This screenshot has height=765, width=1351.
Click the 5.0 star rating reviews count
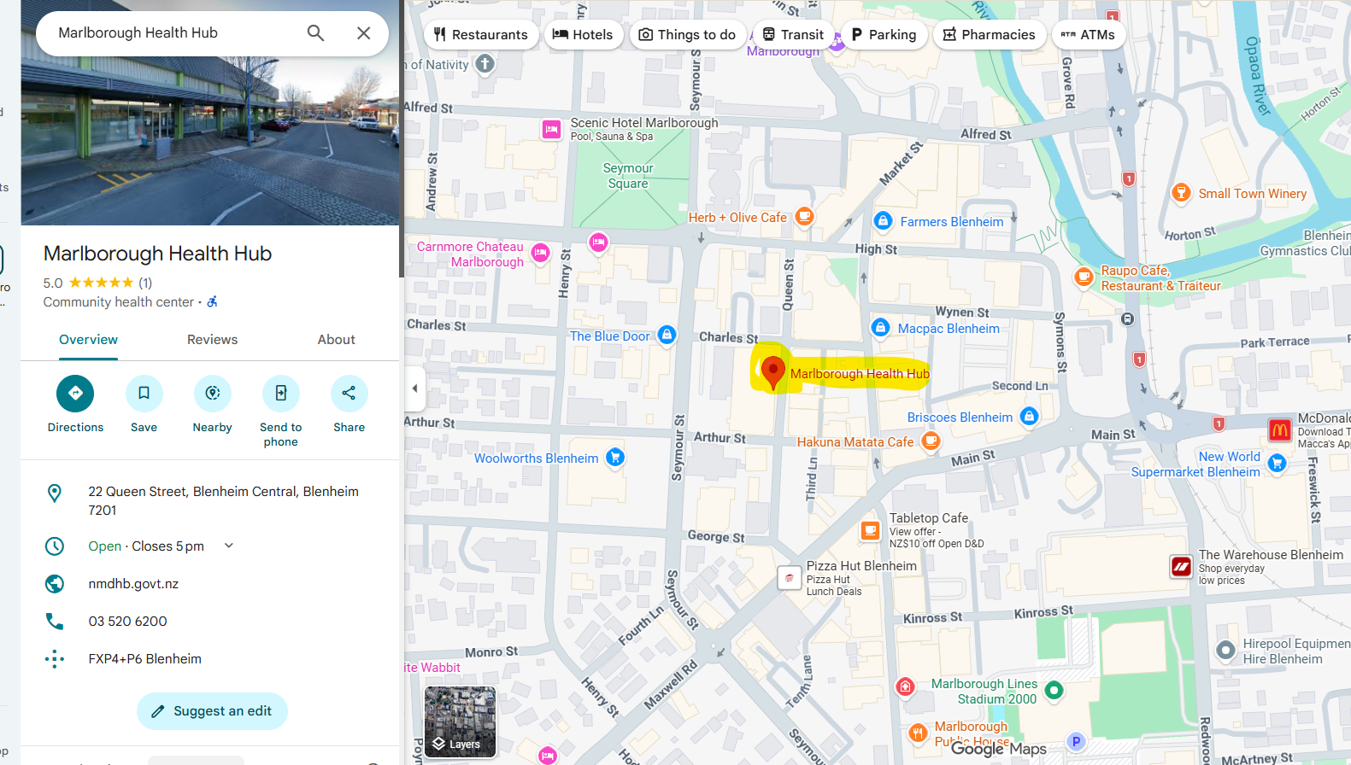145,283
